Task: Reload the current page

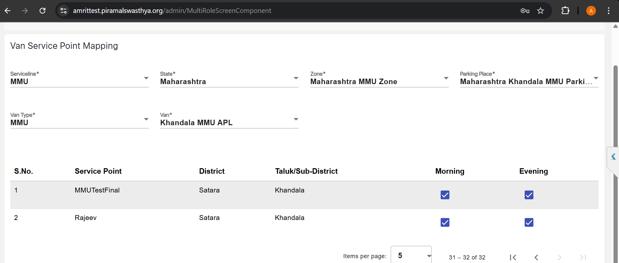Action: click(x=42, y=11)
